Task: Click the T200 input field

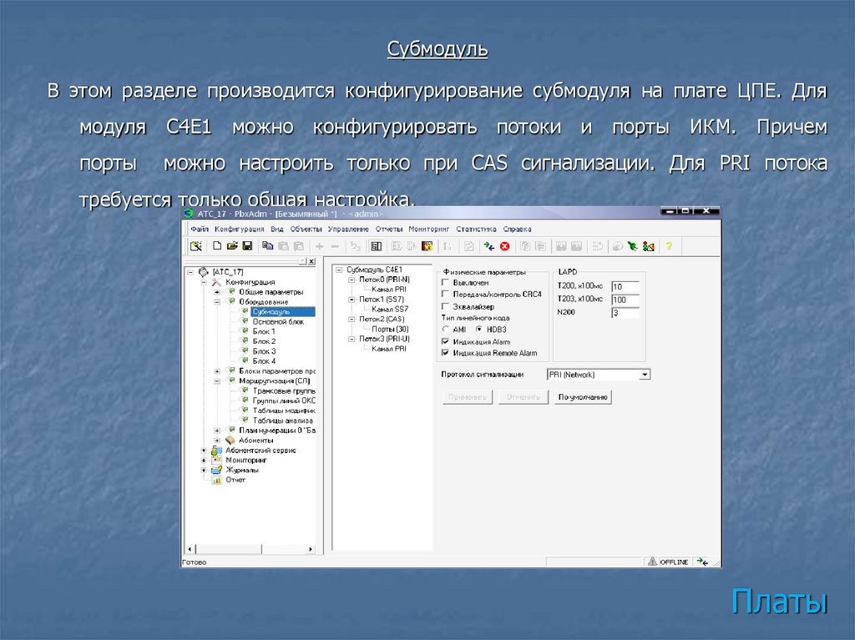Action: (625, 287)
